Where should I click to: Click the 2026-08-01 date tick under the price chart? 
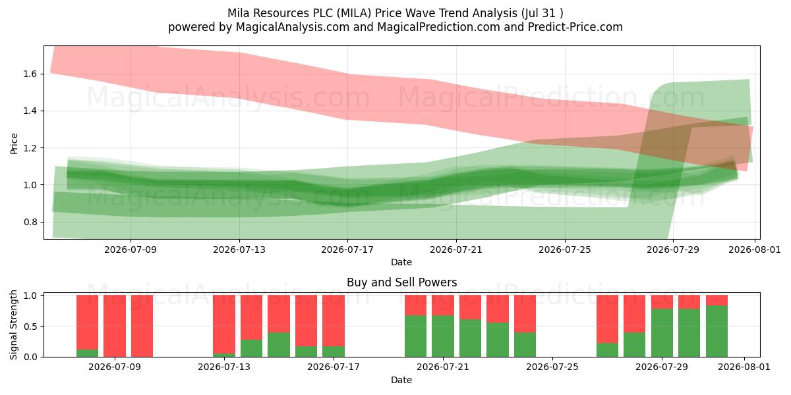coord(755,250)
